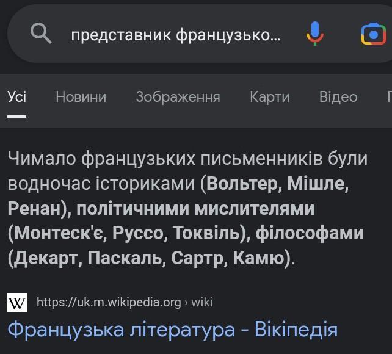Tap the magnifying glass search icon

point(41,34)
